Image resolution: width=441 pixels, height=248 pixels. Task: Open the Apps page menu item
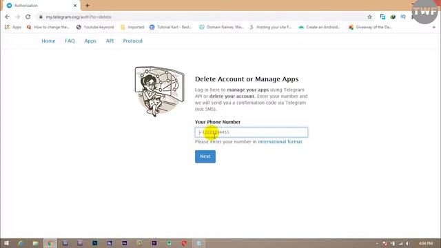coord(90,41)
